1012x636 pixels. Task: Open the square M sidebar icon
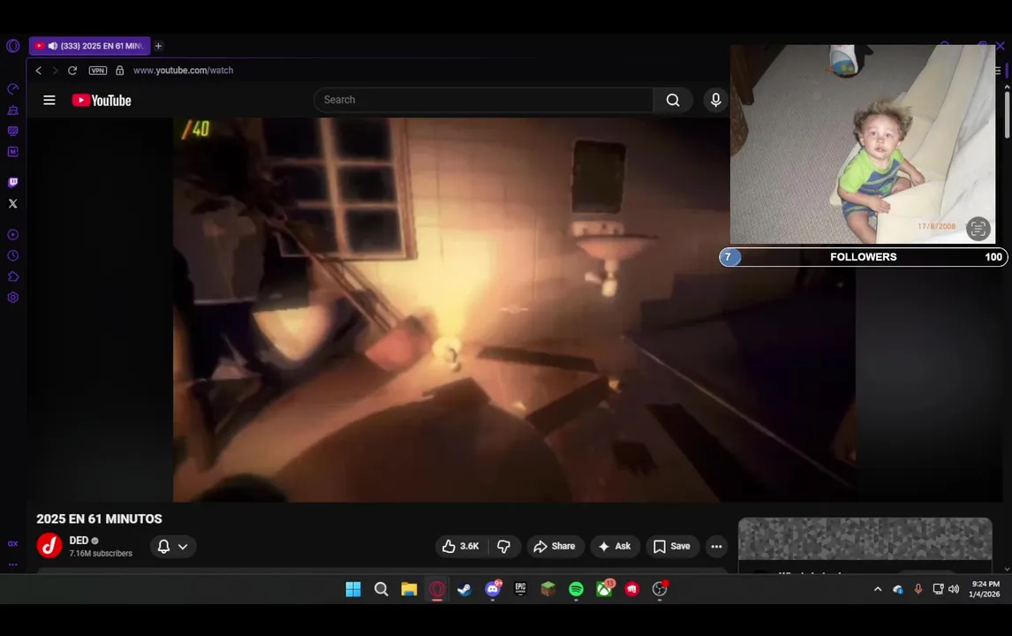point(13,152)
